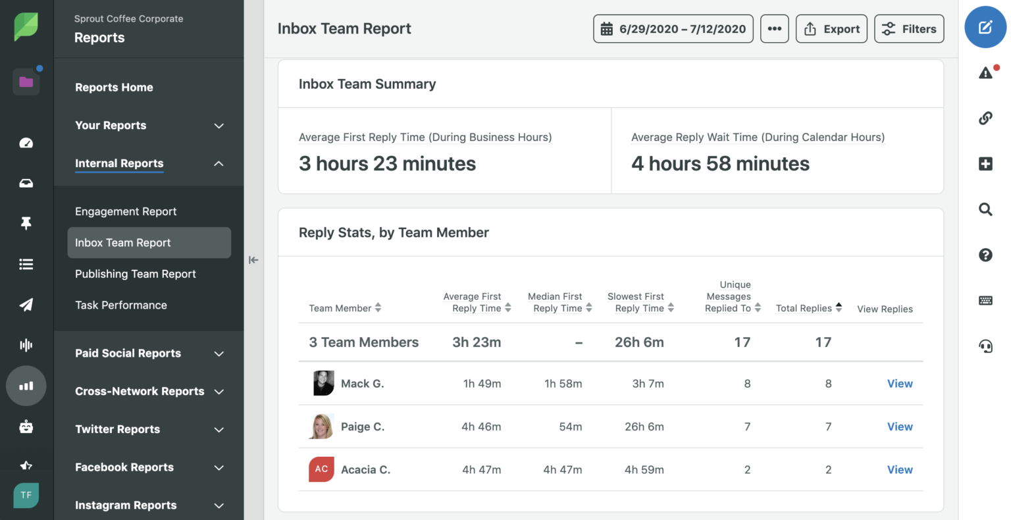Toggle sorting on Team Member column
The width and height of the screenshot is (1011, 520).
coord(378,307)
